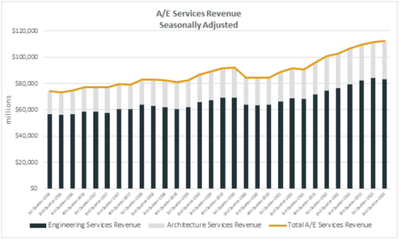Click the orange Total A/E legend line marker
The height and width of the screenshot is (241, 401).
pyautogui.click(x=278, y=226)
